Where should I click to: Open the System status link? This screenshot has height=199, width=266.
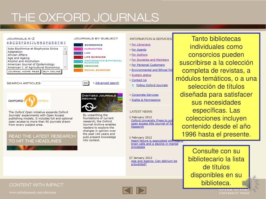tap(141, 75)
